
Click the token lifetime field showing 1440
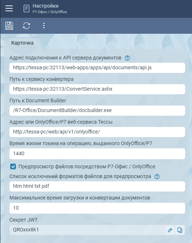pos(97,154)
